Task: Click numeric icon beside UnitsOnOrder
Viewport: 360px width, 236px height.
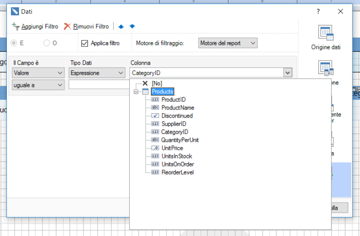Action: pyautogui.click(x=155, y=164)
